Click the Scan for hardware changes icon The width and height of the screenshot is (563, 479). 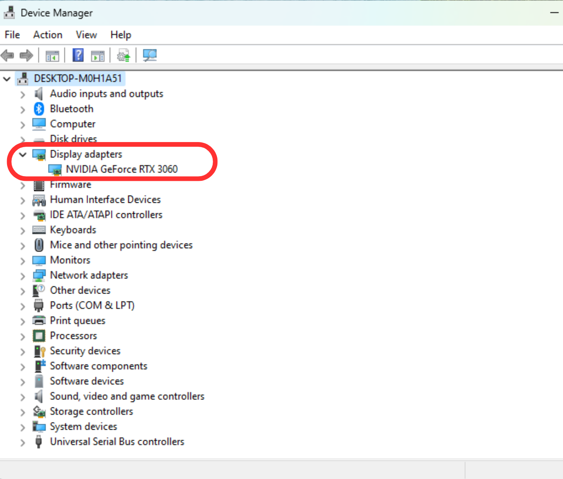click(150, 55)
